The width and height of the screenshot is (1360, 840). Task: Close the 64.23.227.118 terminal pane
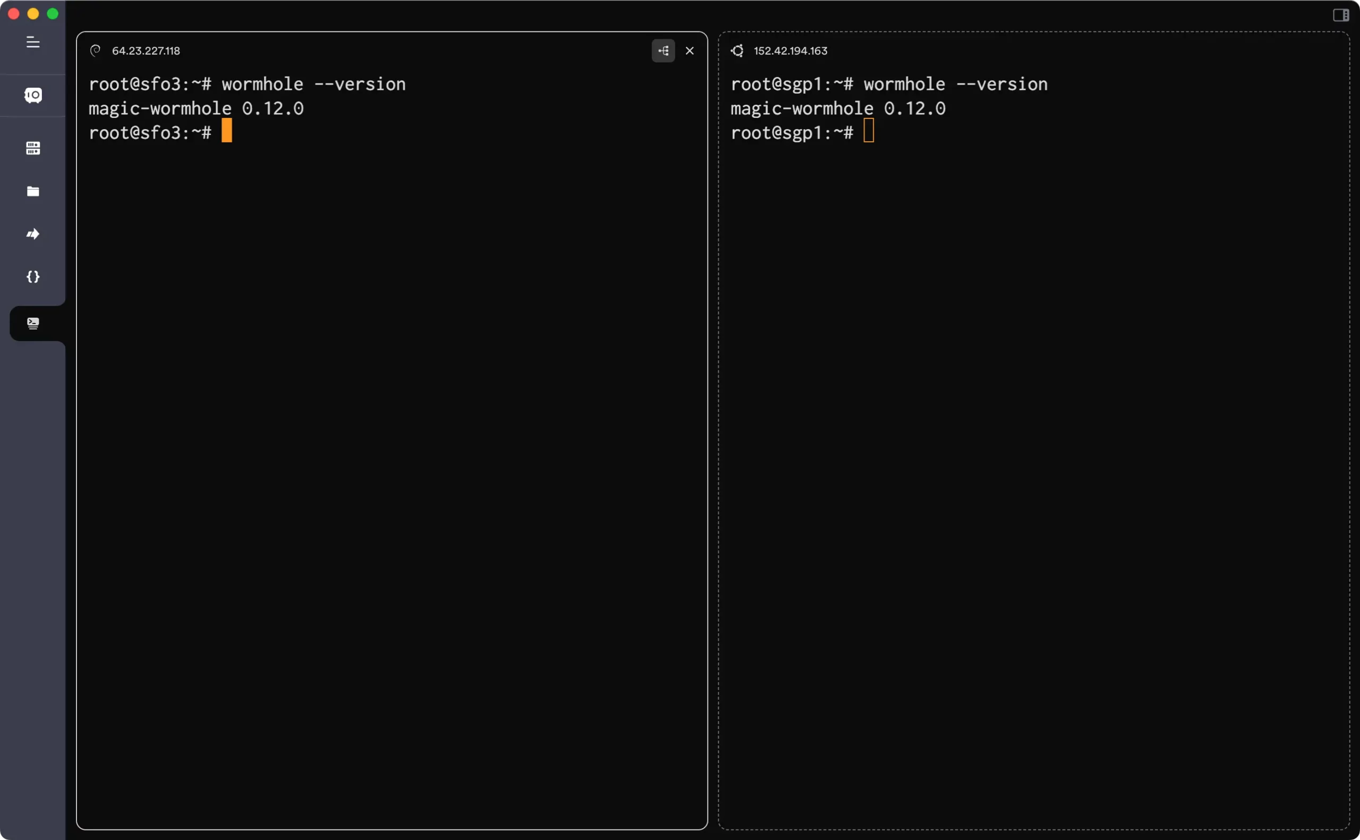click(x=690, y=50)
